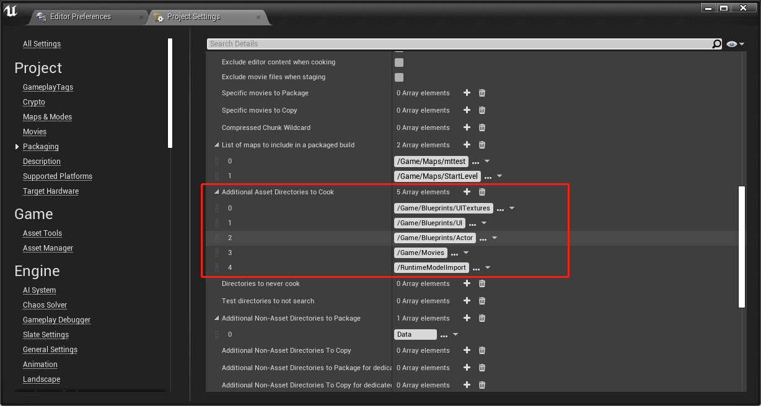Add element to Specific movies to Copy
The width and height of the screenshot is (761, 406).
coord(467,110)
